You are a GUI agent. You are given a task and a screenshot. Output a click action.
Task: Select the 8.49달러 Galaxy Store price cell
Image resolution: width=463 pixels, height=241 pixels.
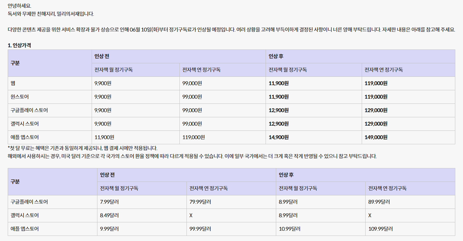pyautogui.click(x=109, y=215)
